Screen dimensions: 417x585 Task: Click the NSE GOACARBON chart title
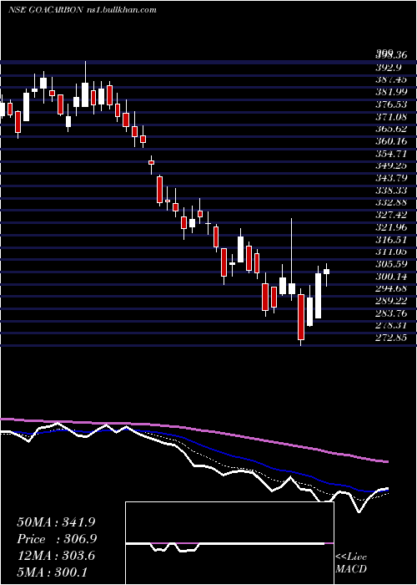82,10
